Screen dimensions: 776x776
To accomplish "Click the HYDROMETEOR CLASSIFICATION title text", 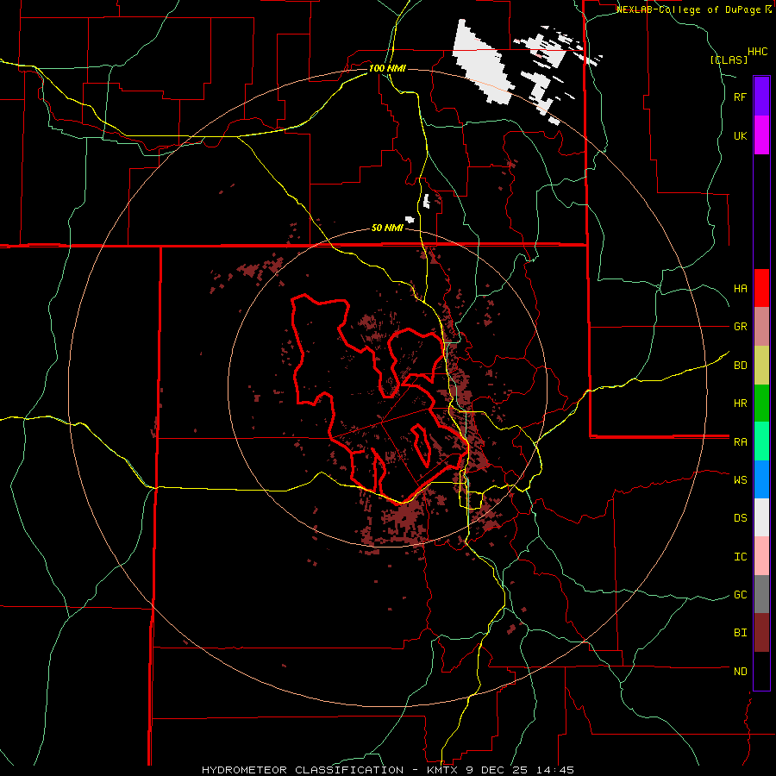I will pos(303,770).
